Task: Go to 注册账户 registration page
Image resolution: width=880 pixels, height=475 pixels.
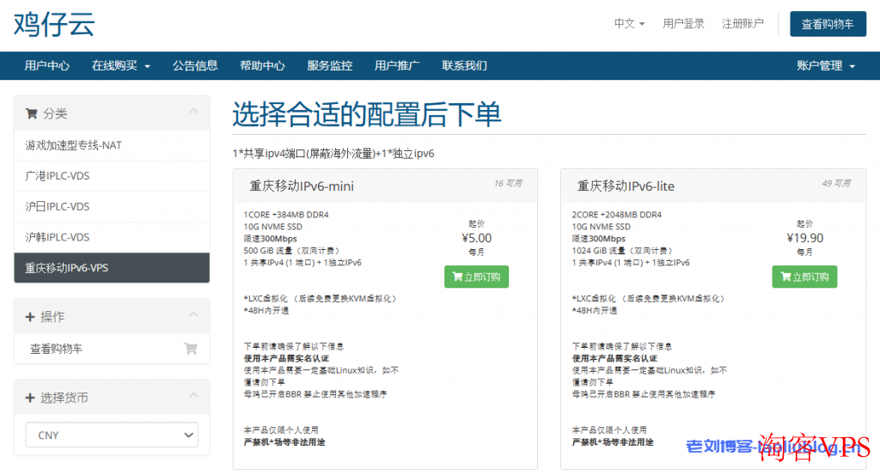Action: click(742, 23)
